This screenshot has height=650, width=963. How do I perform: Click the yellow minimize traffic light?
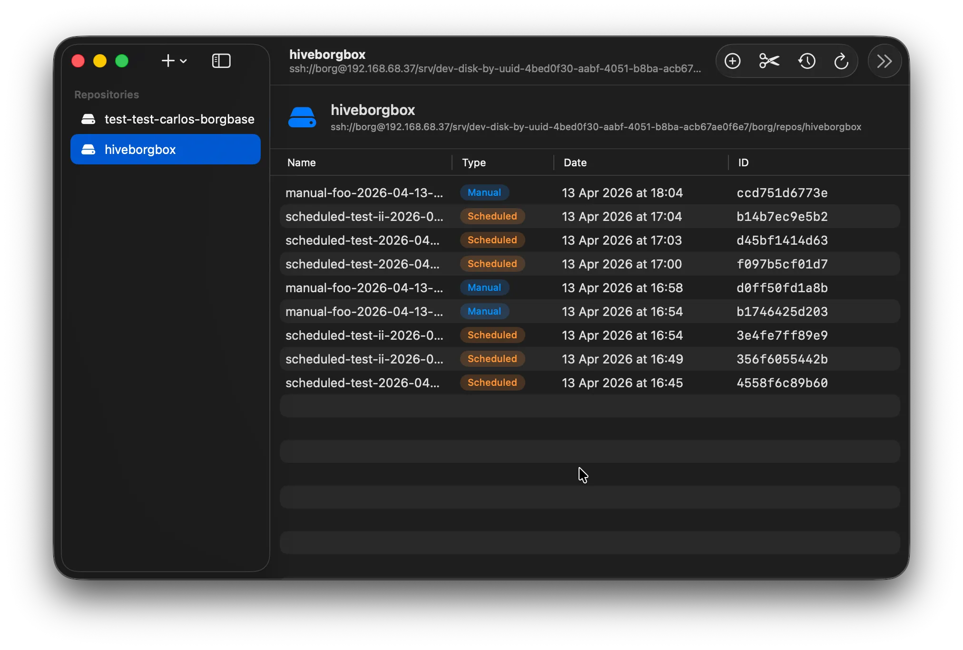click(x=100, y=61)
